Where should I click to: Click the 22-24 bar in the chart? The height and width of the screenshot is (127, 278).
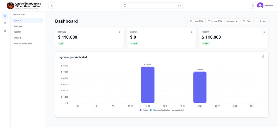coord(200,87)
